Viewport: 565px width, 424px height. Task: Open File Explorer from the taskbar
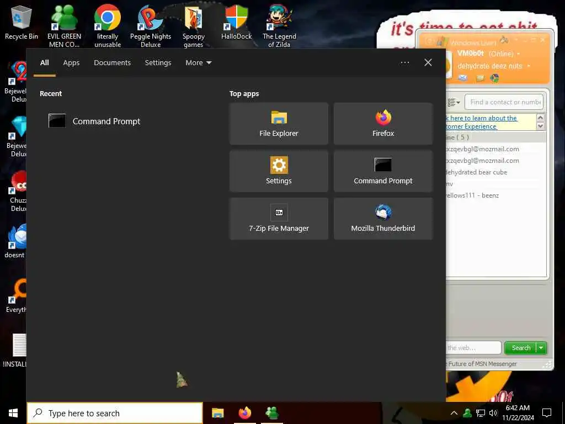(217, 413)
